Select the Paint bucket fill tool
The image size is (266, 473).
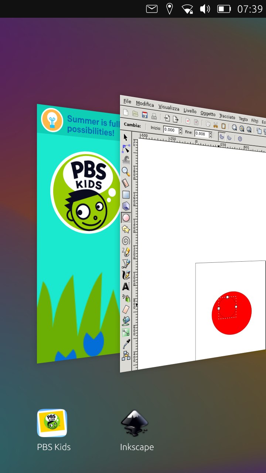(126, 320)
